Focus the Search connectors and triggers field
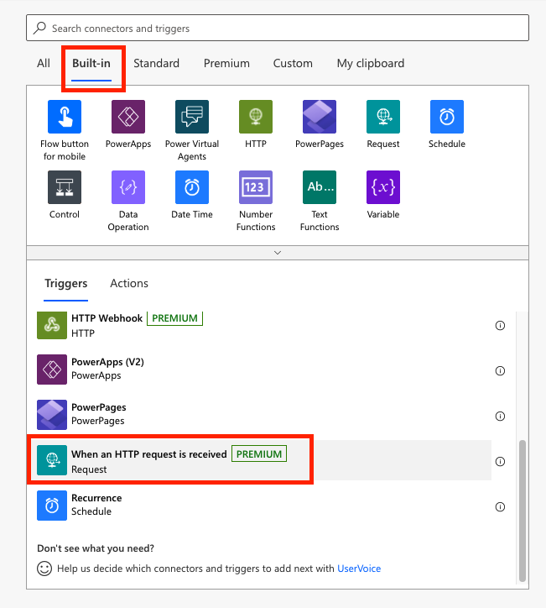The height and width of the screenshot is (608, 546). coord(278,28)
